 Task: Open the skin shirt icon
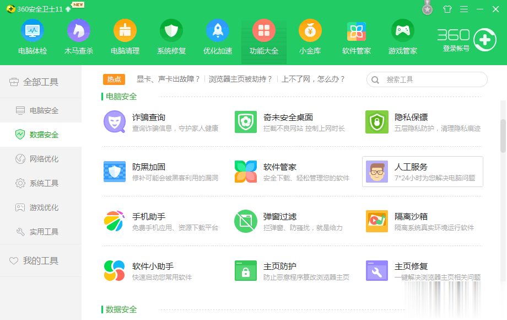tap(447, 9)
